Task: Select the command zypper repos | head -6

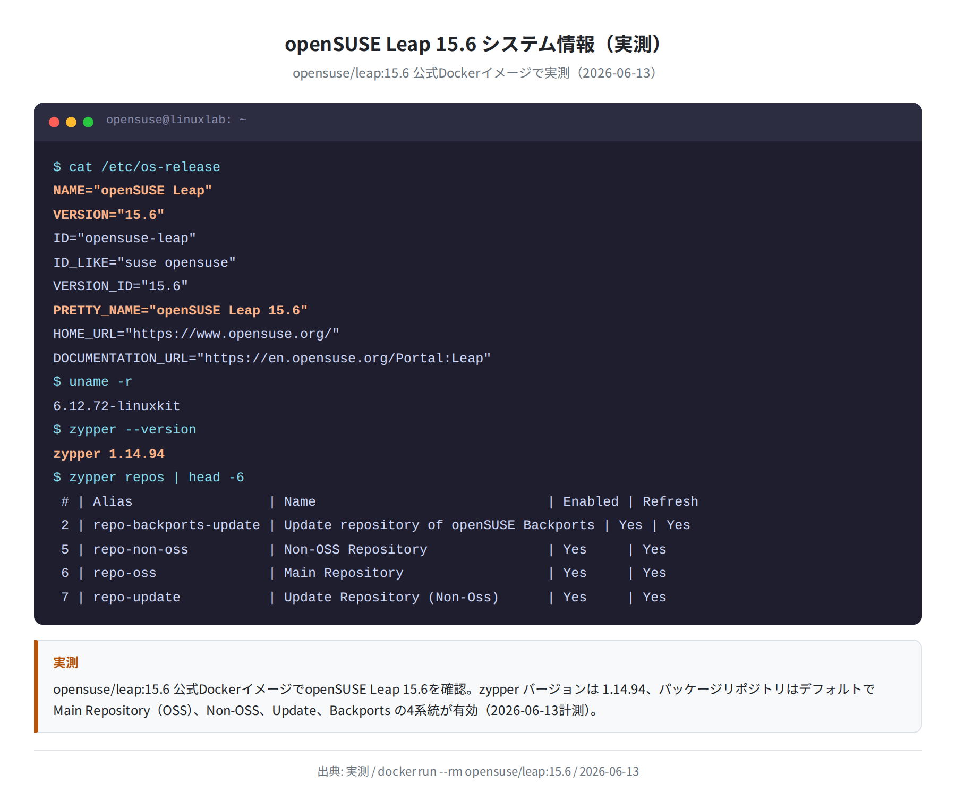Action: pos(149,477)
